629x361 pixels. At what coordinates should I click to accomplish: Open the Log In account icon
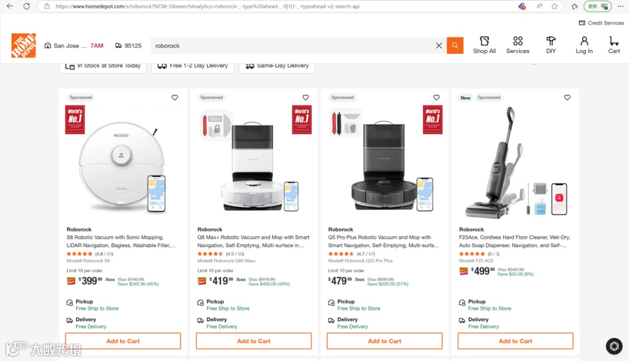[584, 45]
